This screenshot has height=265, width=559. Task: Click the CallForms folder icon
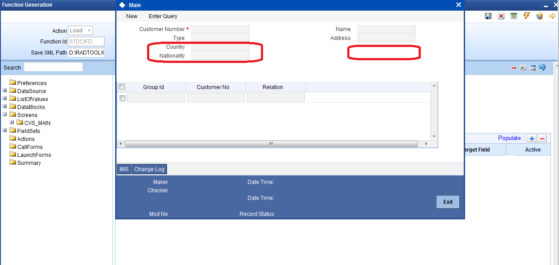(x=13, y=147)
